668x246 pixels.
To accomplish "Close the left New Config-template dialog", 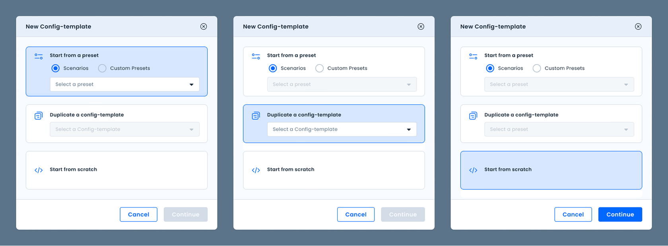I will point(204,27).
